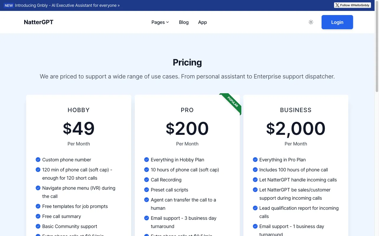Click checkmark beside Email support - 1 business day
379x236 pixels.
pos(255,226)
